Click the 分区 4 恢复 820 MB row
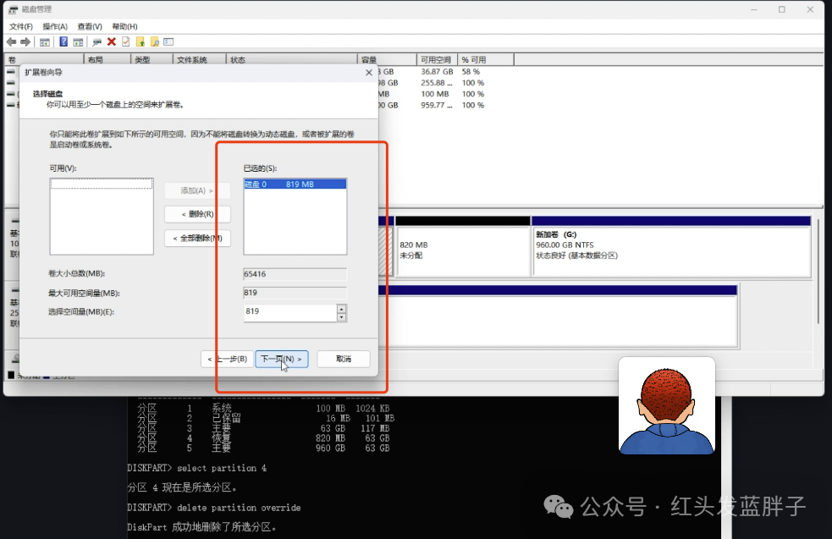The width and height of the screenshot is (832, 539). (263, 438)
